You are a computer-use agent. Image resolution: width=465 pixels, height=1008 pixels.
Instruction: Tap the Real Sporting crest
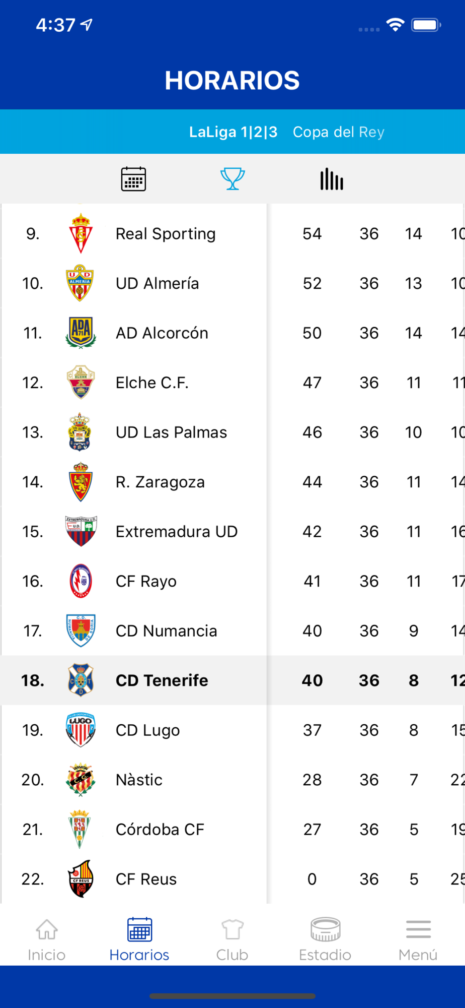(x=81, y=233)
